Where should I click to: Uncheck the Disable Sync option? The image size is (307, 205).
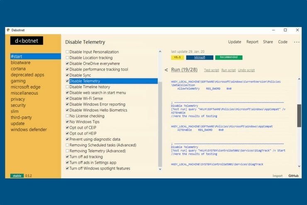[67, 75]
